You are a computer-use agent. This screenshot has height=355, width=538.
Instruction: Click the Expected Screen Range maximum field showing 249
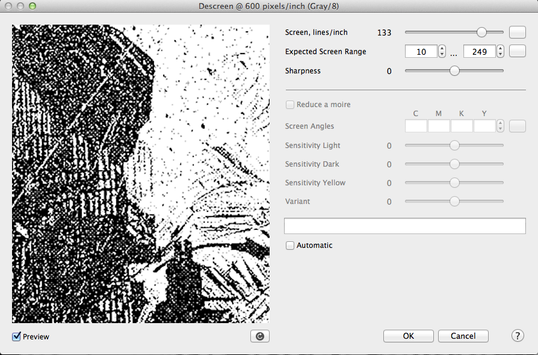[x=480, y=52]
